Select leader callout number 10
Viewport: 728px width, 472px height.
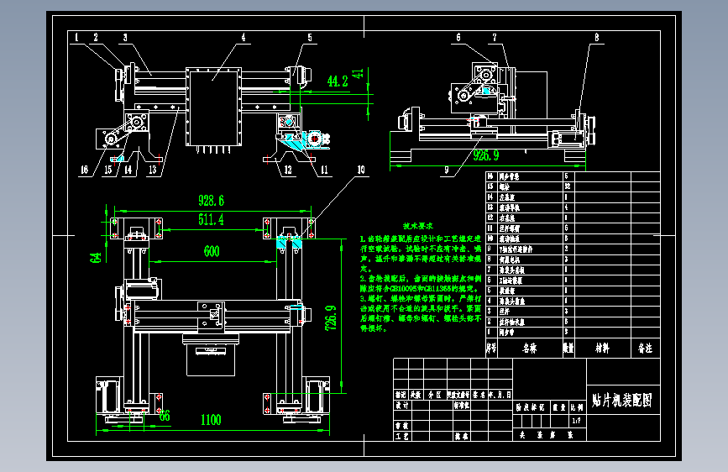[361, 170]
